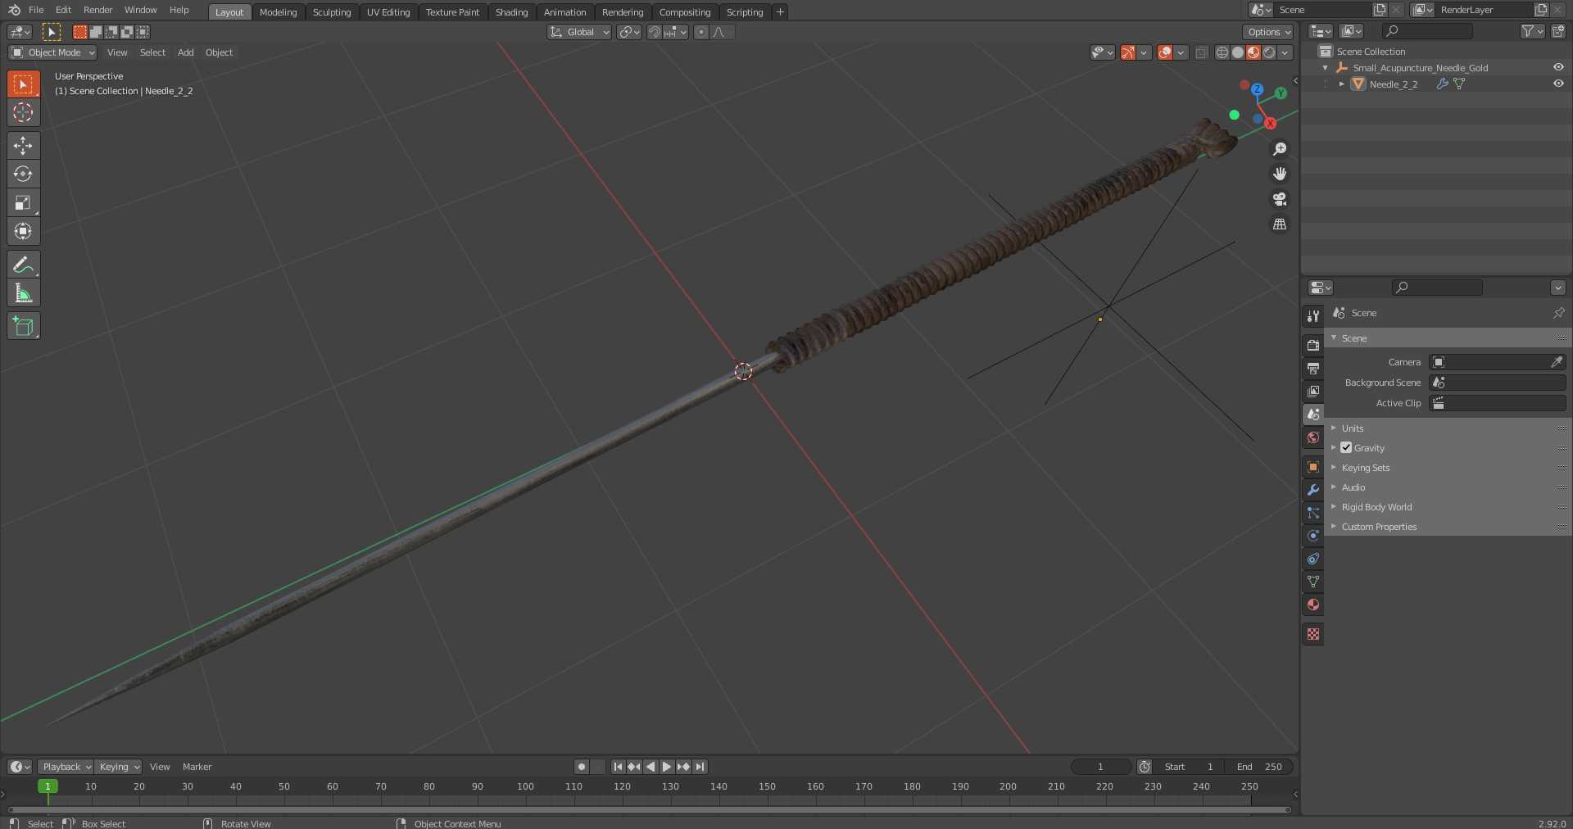Viewport: 1573px width, 829px height.
Task: Jump to the first frame
Action: point(618,767)
